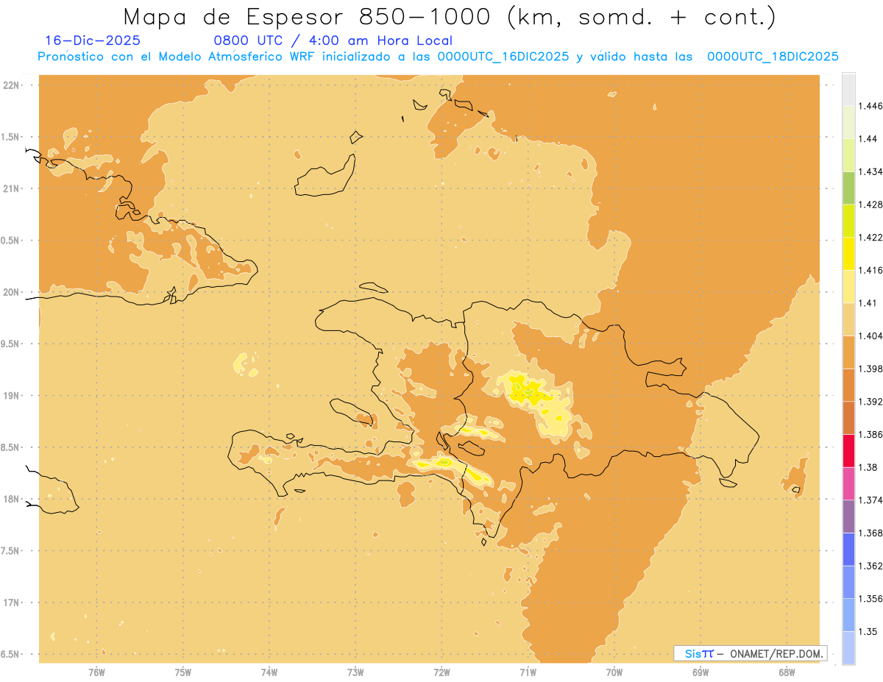The image size is (883, 682).
Task: Click the light gray legend segment above 1.446
Action: [848, 89]
